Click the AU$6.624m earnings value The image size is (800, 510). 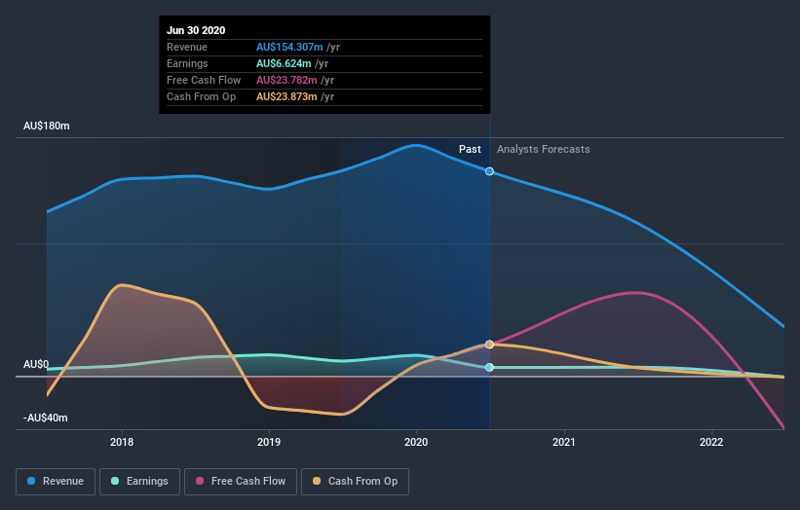click(x=284, y=63)
